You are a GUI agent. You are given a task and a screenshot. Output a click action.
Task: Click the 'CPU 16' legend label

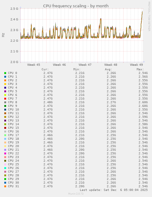tap(13, 132)
